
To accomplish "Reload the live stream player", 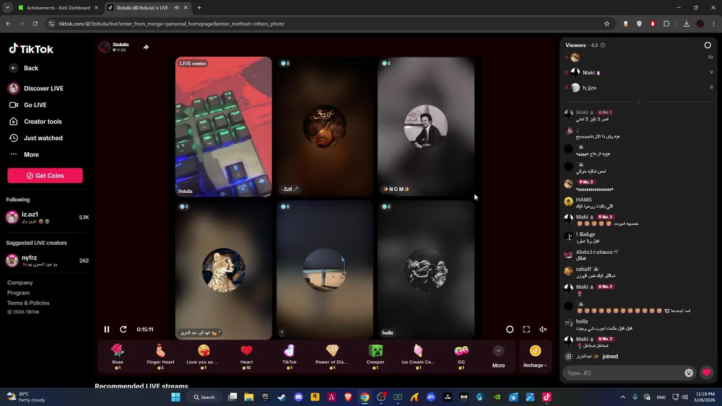I will [123, 329].
